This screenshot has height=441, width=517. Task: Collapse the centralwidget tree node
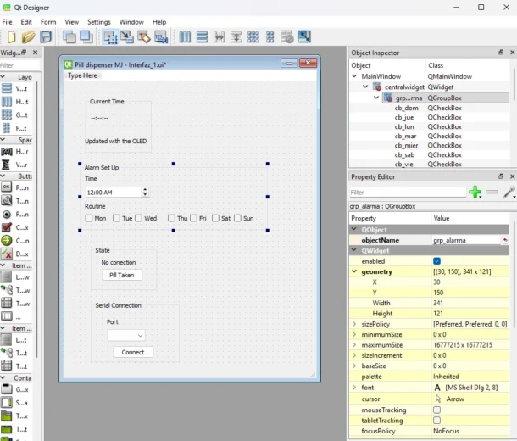click(365, 87)
